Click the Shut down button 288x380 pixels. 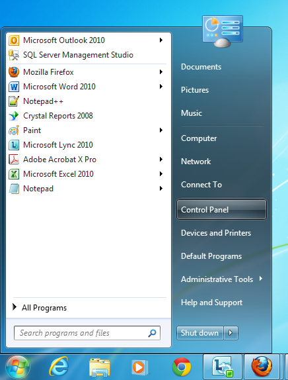[199, 333]
